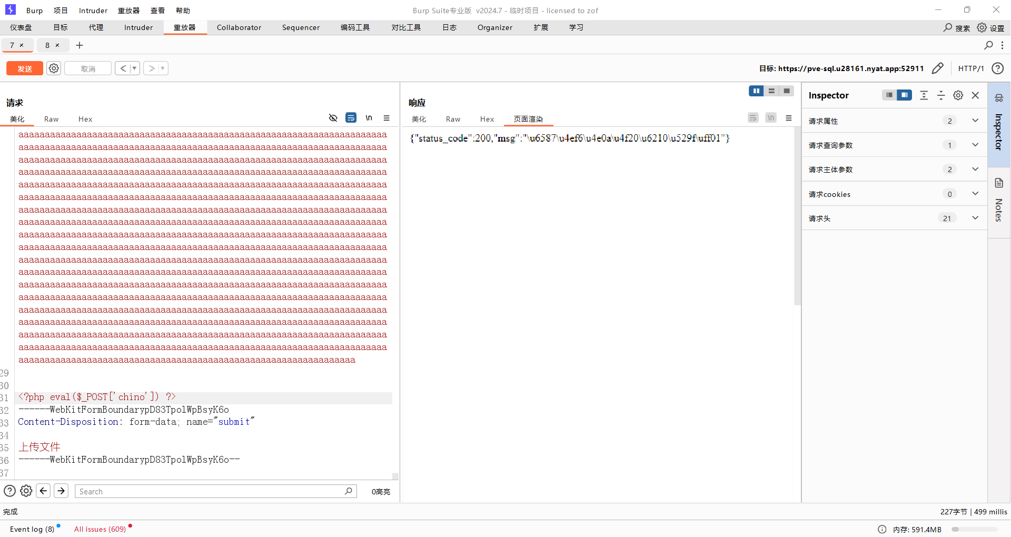Open All issues (609)
This screenshot has width=1011, height=537.
point(100,529)
